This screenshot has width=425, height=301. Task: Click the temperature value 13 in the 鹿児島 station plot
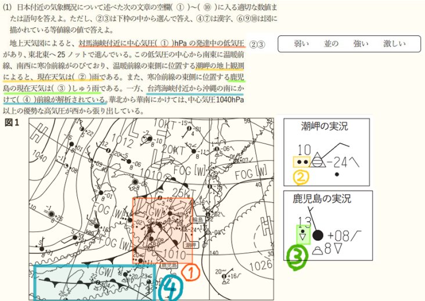304,223
